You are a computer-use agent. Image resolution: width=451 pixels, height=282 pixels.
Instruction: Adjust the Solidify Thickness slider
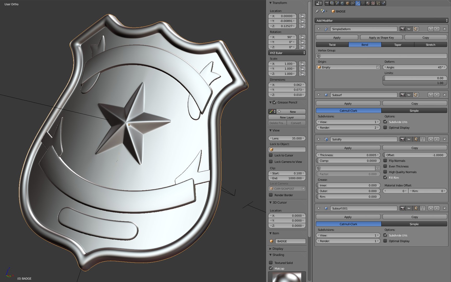[x=348, y=155]
